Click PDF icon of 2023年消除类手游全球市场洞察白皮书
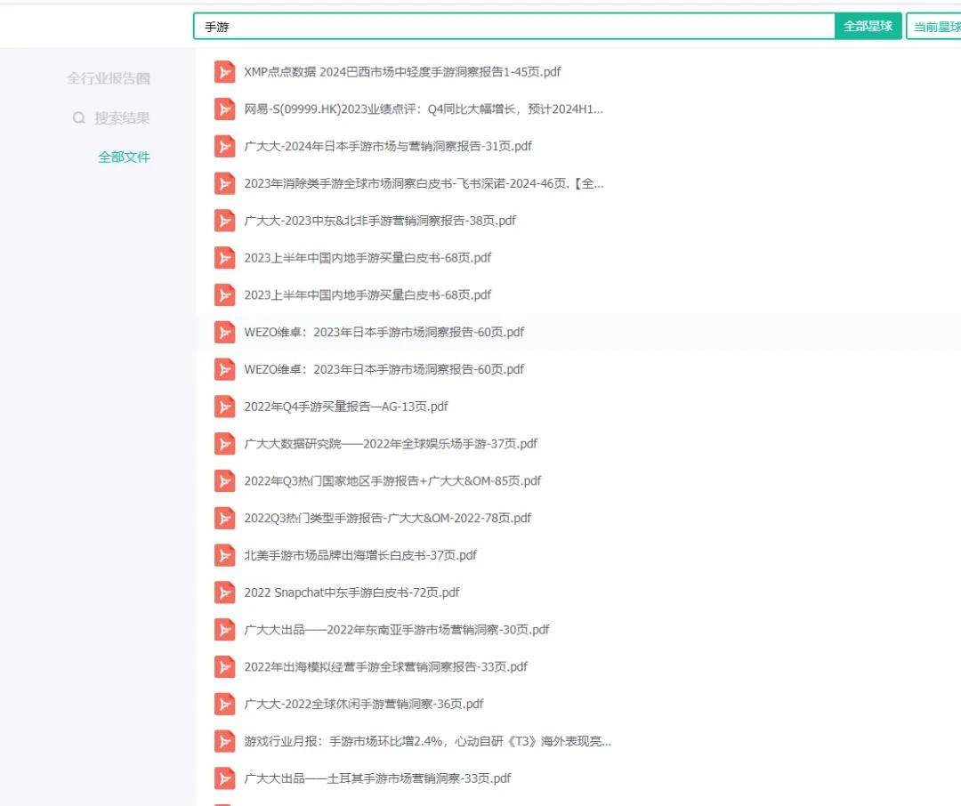 (224, 184)
